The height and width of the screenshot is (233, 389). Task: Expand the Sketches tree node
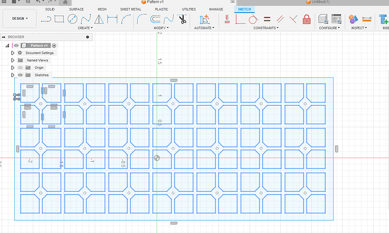point(12,75)
